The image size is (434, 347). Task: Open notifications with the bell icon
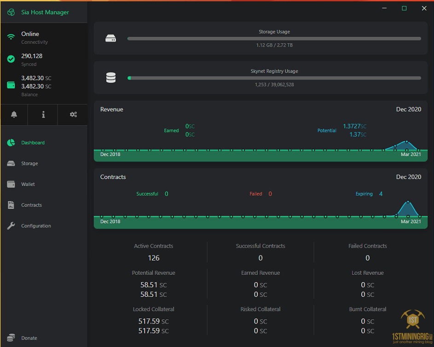tap(14, 114)
